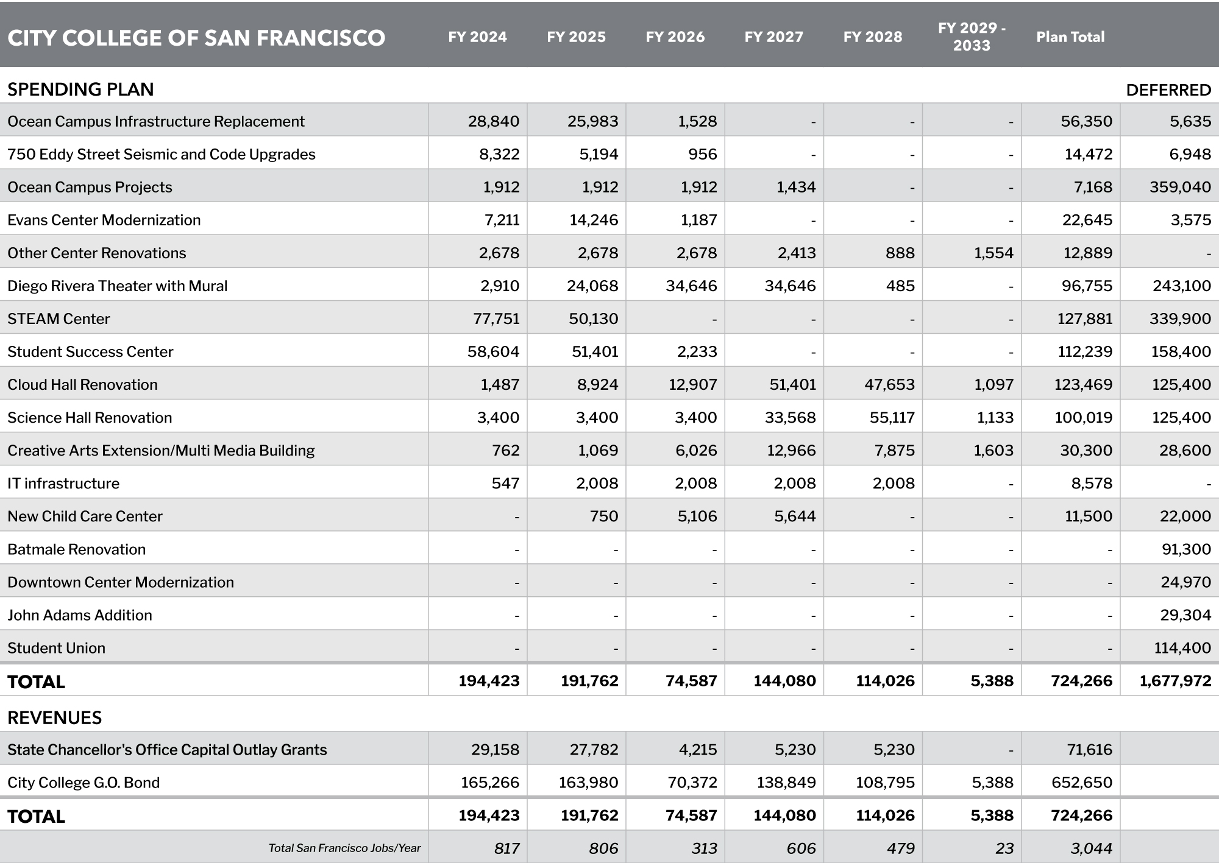Select the Batmale Renovation row label
1219x863 pixels.
76,549
